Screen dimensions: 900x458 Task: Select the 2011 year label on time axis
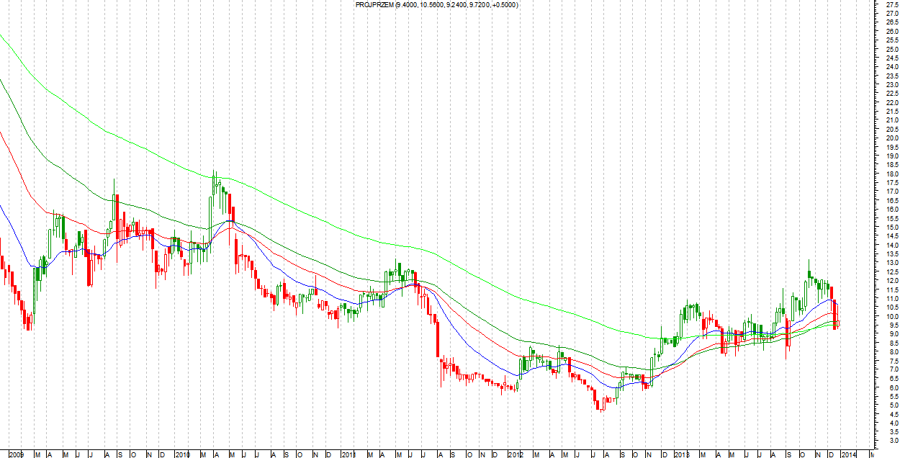pos(348,454)
